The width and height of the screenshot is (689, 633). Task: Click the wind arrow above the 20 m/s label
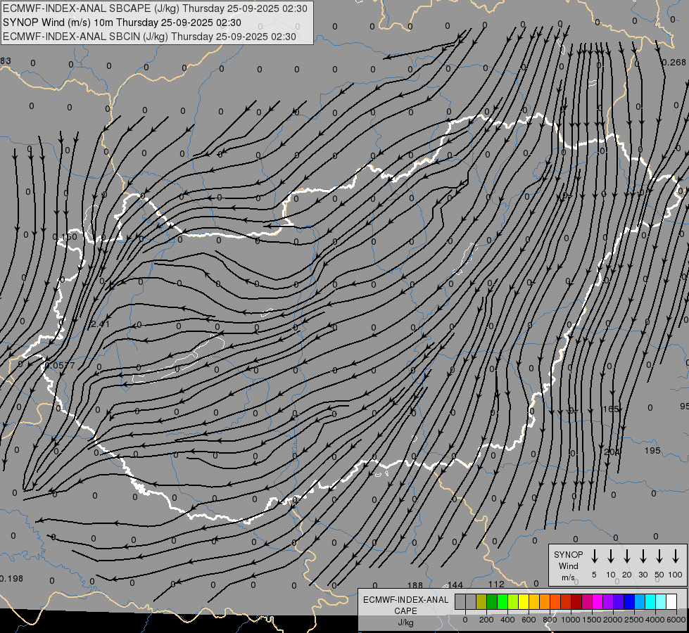627,556
